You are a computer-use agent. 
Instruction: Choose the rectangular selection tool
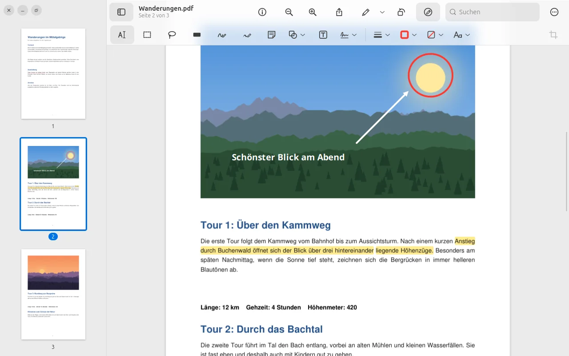point(147,35)
